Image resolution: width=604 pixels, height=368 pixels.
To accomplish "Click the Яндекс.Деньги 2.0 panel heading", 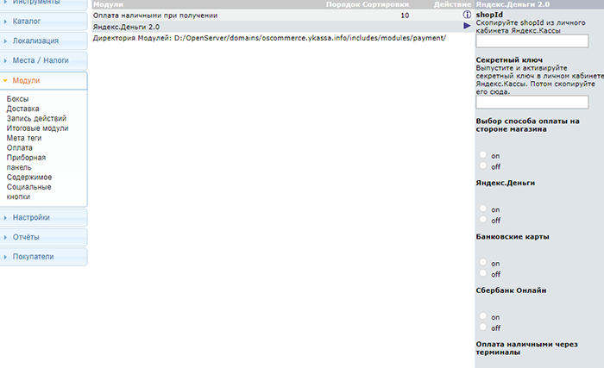I will [513, 4].
